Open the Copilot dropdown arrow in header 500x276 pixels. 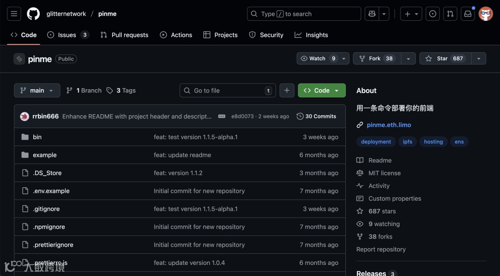pyautogui.click(x=384, y=14)
